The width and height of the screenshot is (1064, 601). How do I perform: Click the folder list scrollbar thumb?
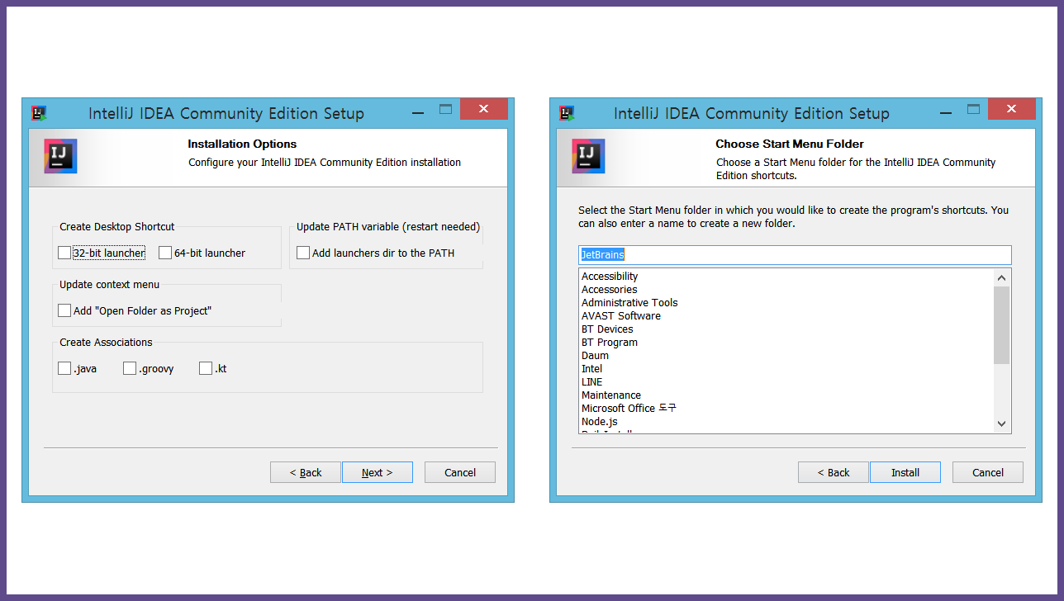tap(1002, 325)
